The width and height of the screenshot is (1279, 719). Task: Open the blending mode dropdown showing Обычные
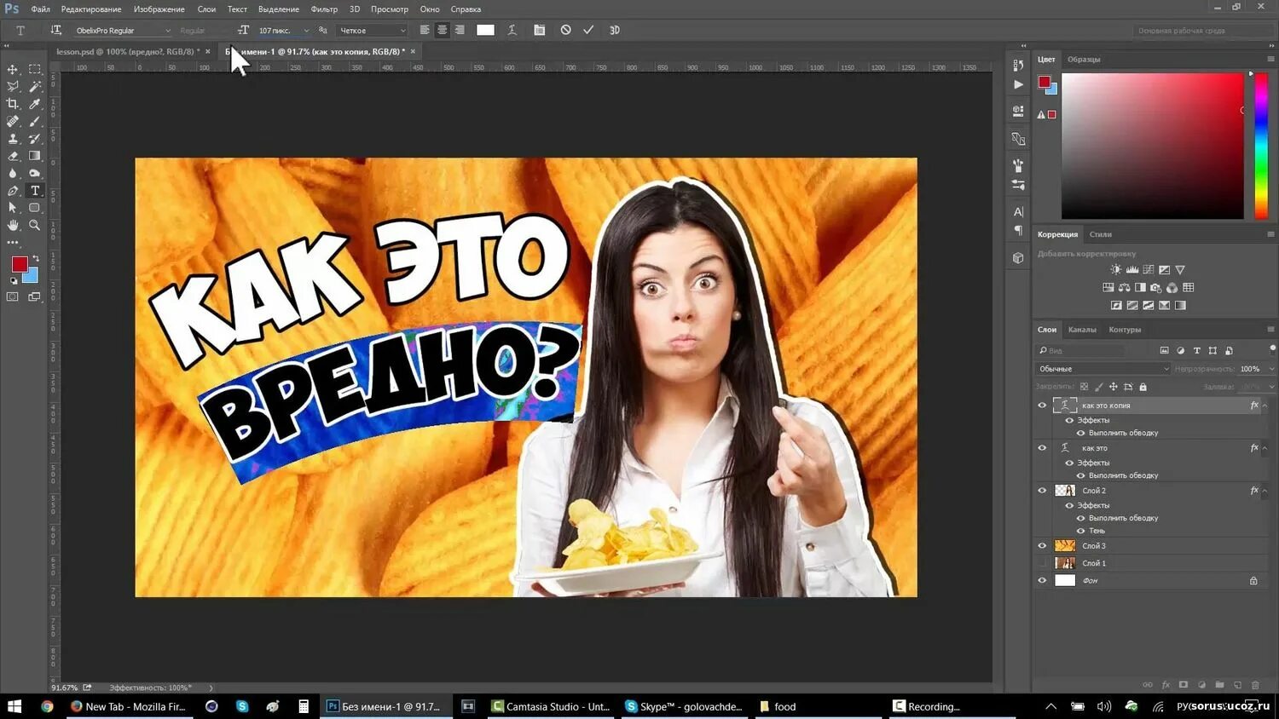1102,368
